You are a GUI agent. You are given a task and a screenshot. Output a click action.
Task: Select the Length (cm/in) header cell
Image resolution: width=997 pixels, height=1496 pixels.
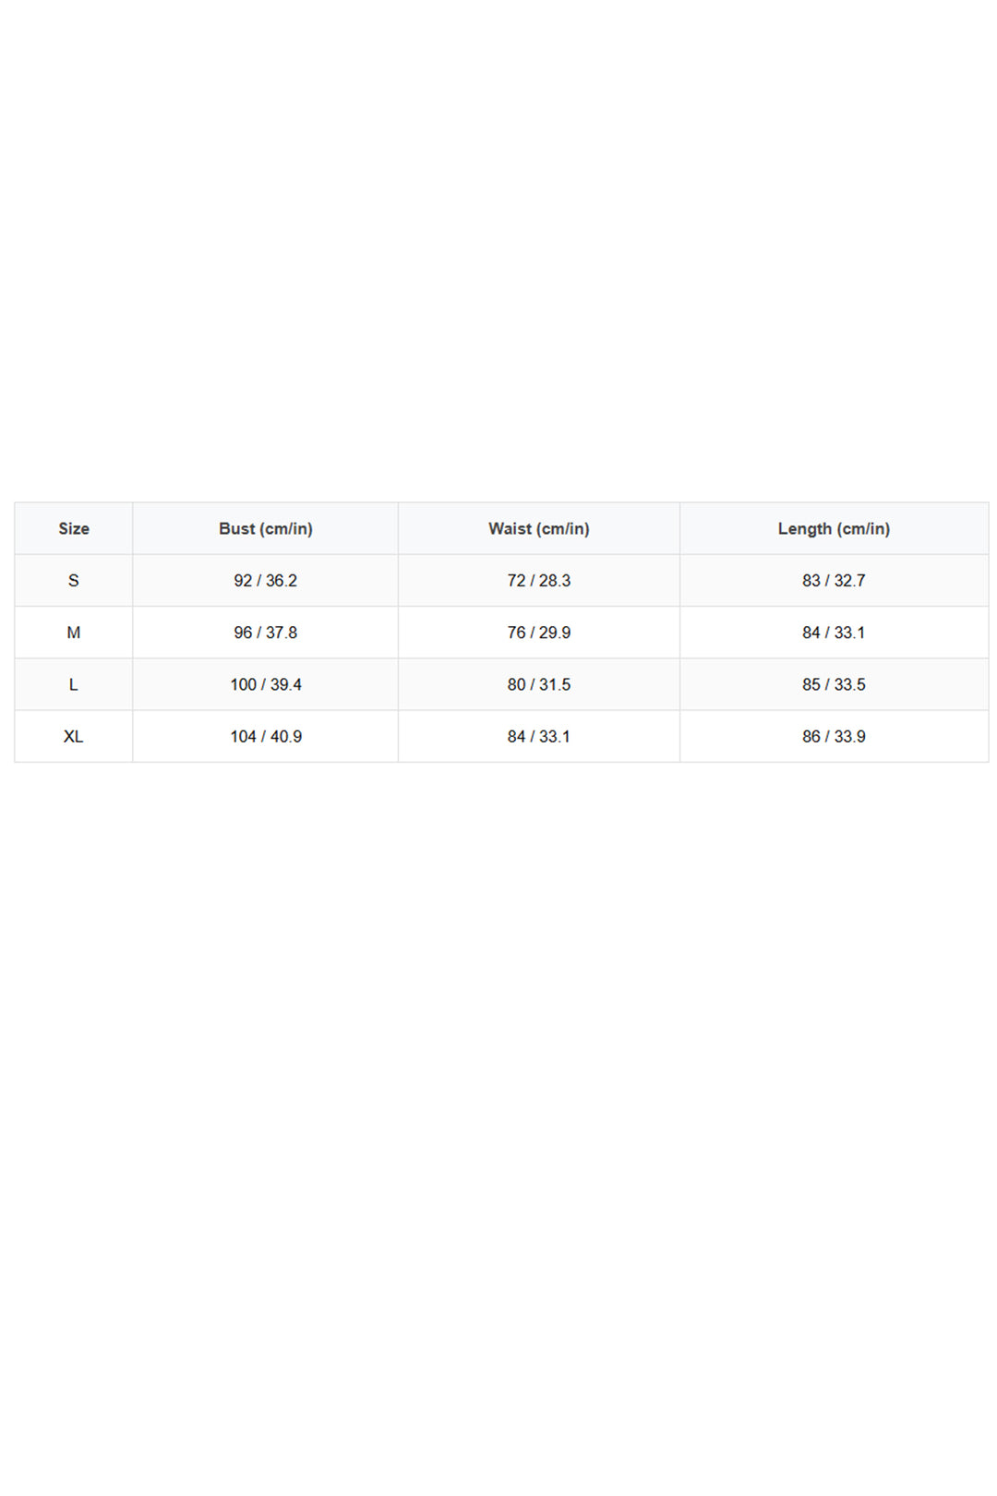point(834,528)
